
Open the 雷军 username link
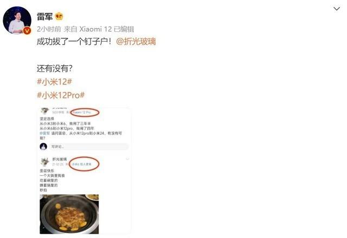coord(44,17)
